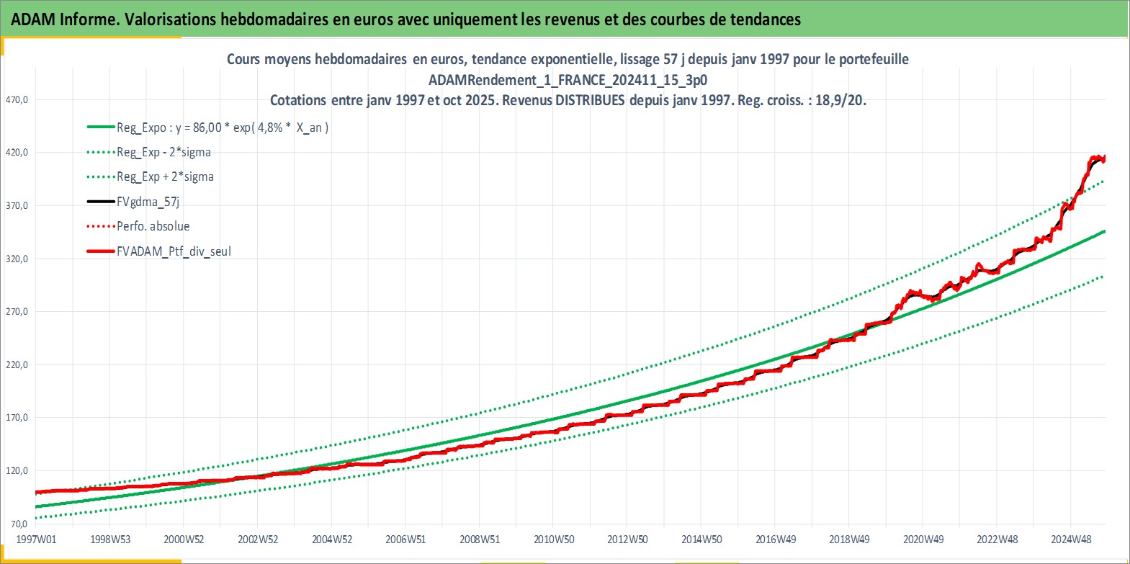Select legend entry 'Perfo. absolue'
Screen dimensions: 1130x564
[x=153, y=226]
